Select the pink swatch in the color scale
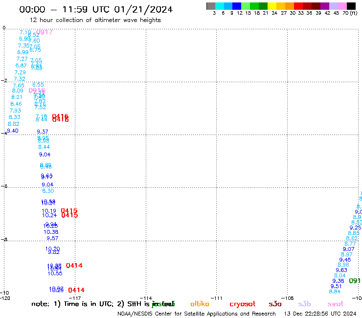Screen dimensions: 362x318 342,6
